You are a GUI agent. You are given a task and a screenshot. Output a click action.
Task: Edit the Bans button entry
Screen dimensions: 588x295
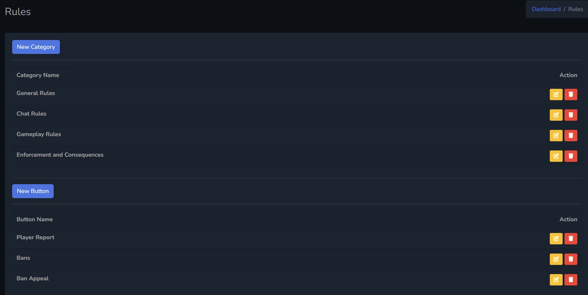click(556, 259)
